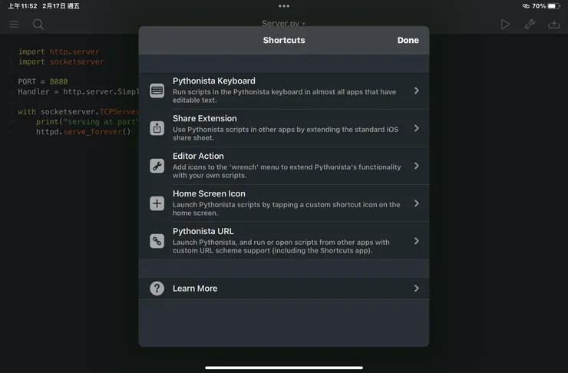Image resolution: width=568 pixels, height=373 pixels.
Task: Expand Home Screen Icon row chevron
Action: pos(417,203)
